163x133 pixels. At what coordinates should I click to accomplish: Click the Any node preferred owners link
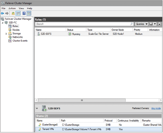click(156, 108)
